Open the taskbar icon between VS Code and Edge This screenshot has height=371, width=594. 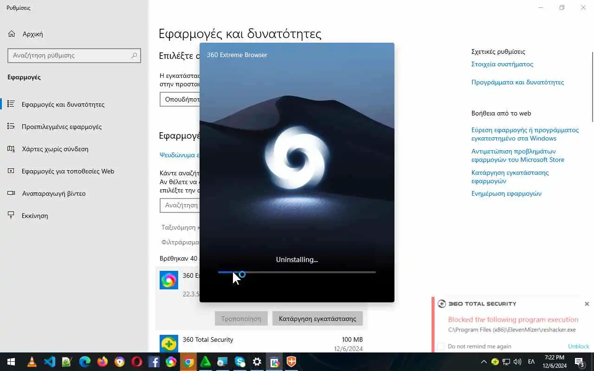tap(67, 362)
